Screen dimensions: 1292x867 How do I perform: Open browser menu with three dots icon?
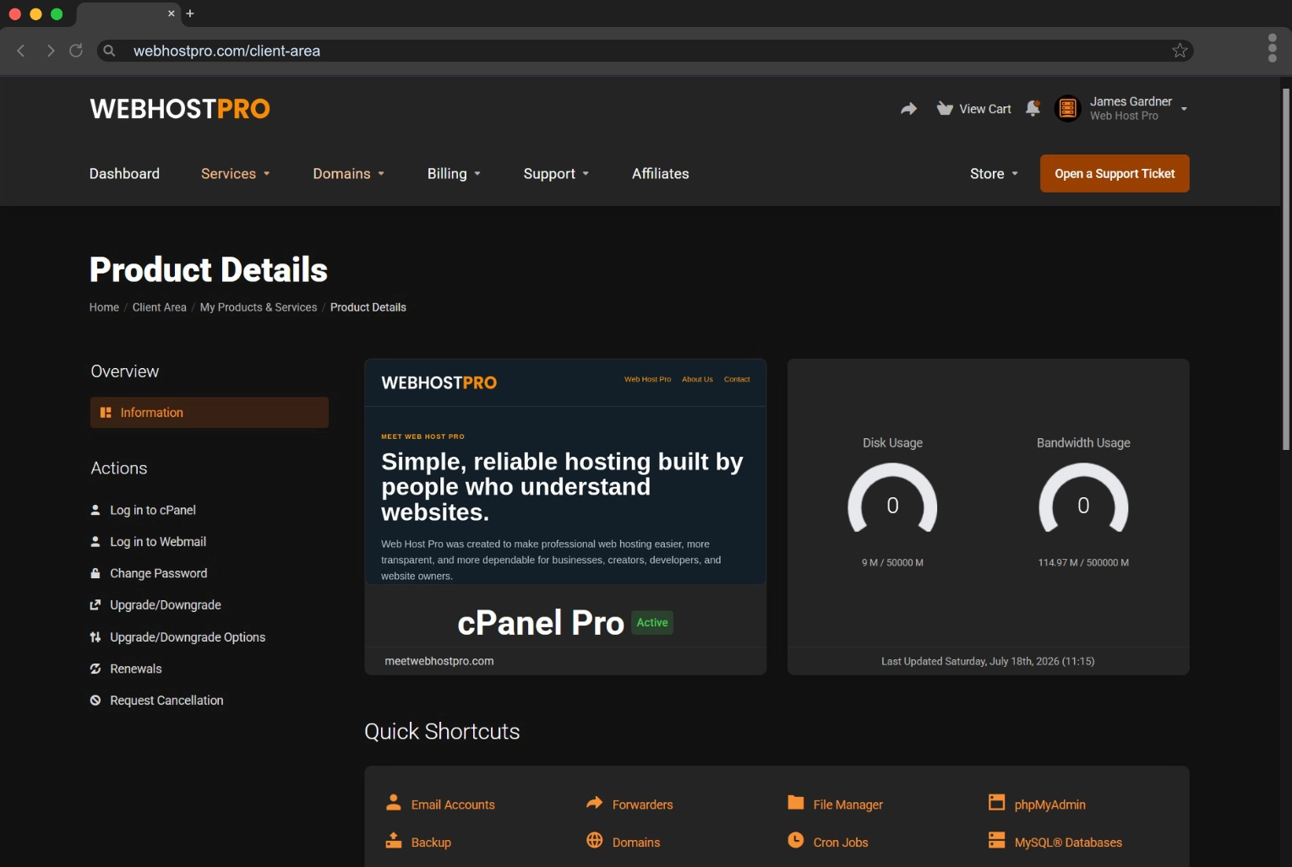(x=1272, y=48)
